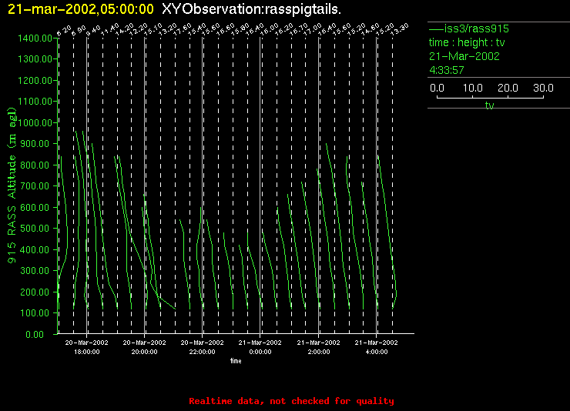Click the "16.60" profile value label
The image size is (570, 411).
click(x=226, y=29)
